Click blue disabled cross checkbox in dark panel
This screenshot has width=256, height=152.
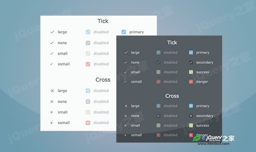click(158, 106)
